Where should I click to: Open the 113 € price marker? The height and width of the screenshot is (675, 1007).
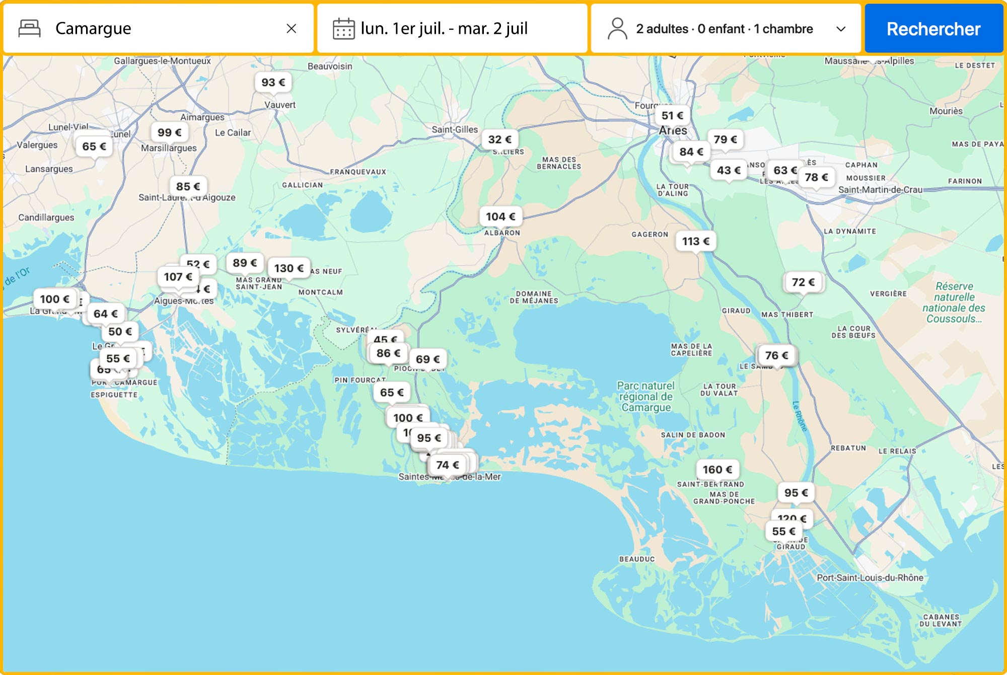tap(695, 242)
